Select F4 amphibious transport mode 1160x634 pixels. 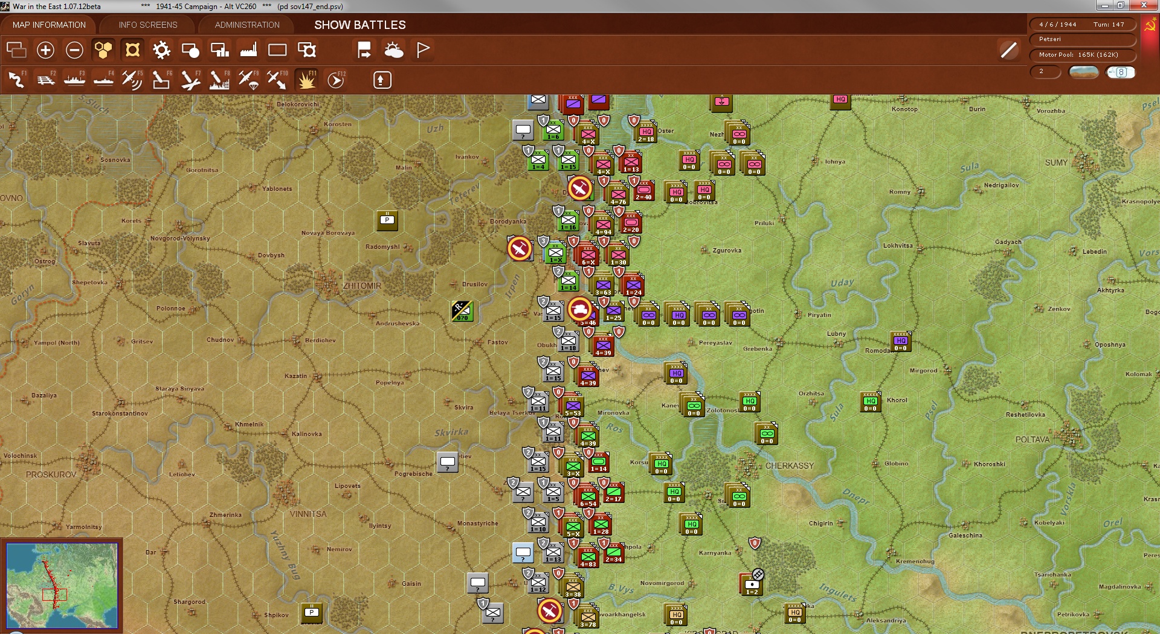[x=103, y=80]
